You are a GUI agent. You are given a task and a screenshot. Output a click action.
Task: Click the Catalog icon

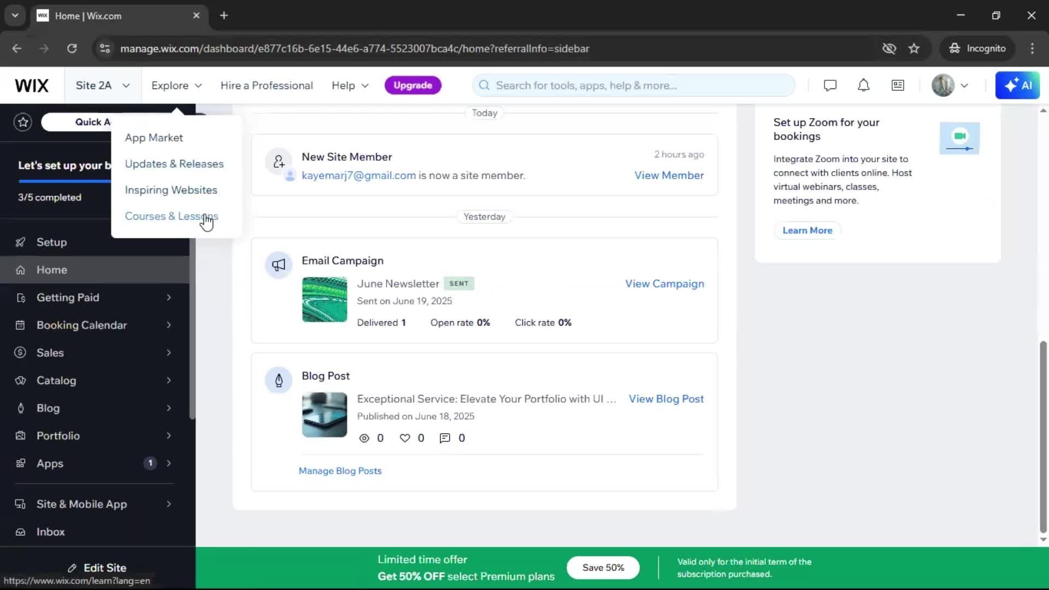point(20,380)
